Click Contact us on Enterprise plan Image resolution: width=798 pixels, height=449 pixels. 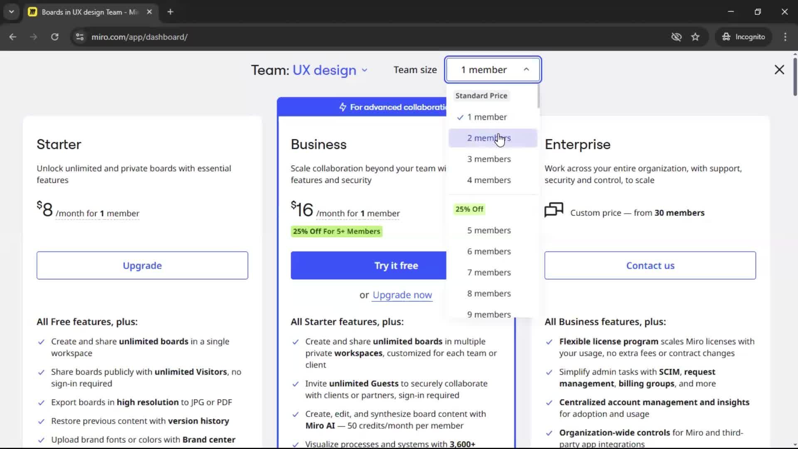point(650,265)
